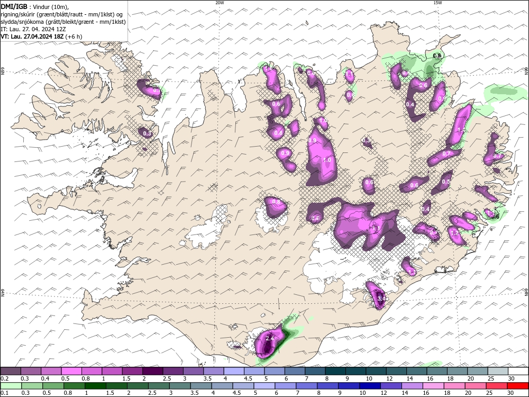529x397 pixels.
Task: Pick the dark blue 10 swatch in lower legend
Action: tap(370, 386)
